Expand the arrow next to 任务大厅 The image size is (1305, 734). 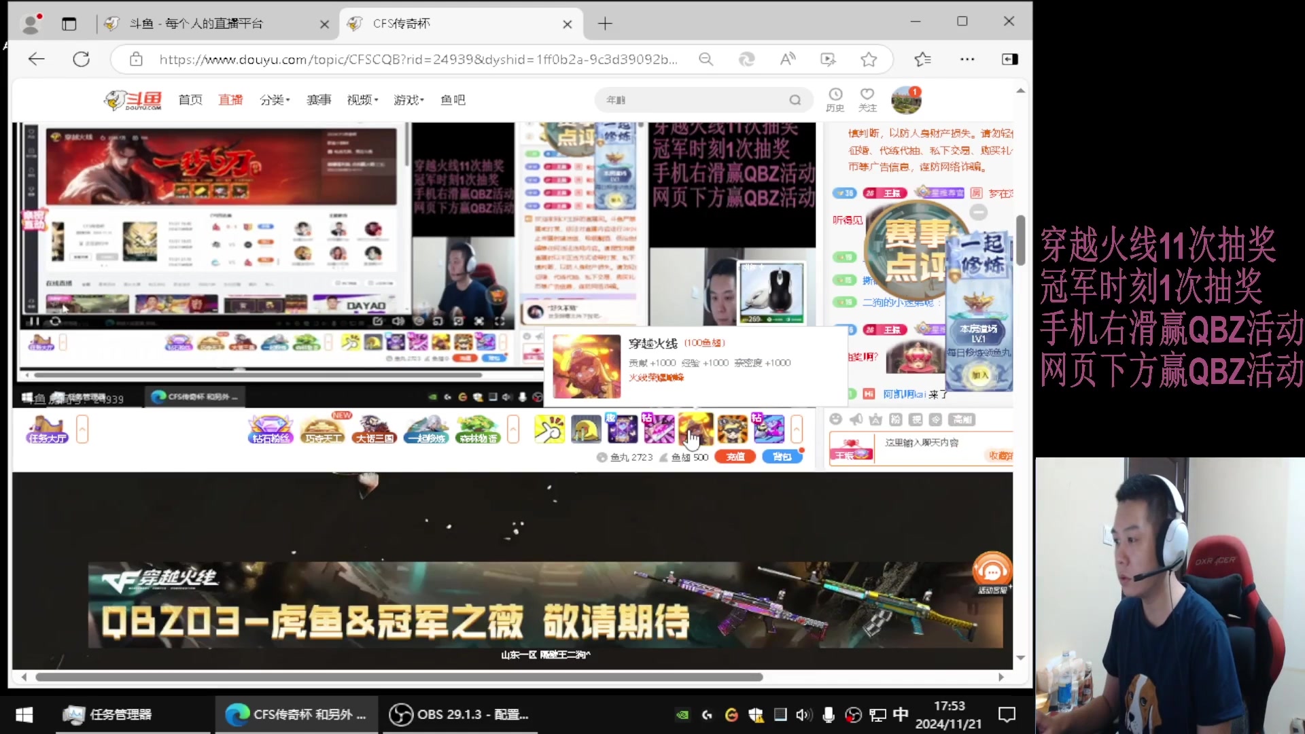pos(82,430)
